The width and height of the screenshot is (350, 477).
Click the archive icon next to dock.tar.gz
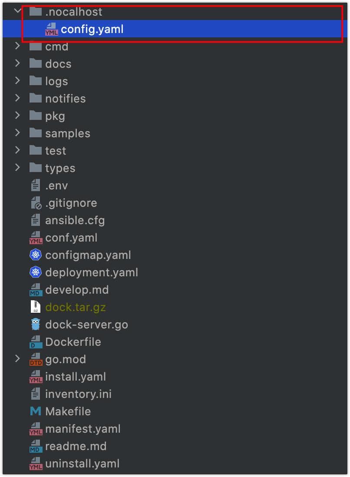36,307
